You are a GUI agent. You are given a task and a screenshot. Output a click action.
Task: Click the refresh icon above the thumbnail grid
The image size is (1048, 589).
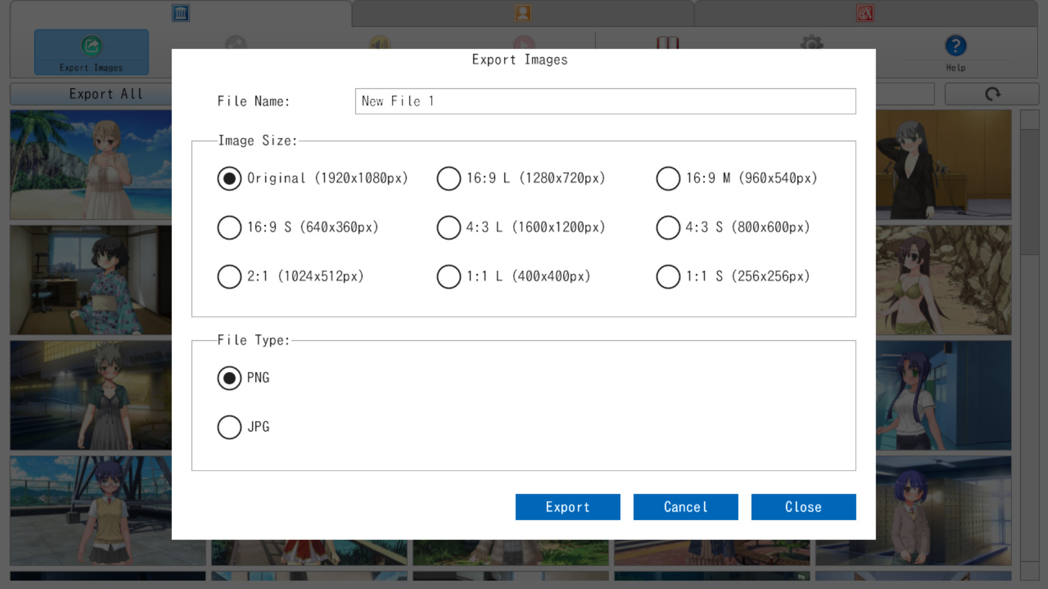tap(992, 94)
